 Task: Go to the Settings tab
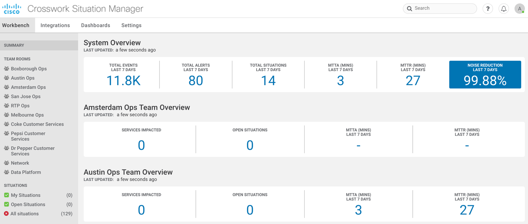click(x=131, y=25)
